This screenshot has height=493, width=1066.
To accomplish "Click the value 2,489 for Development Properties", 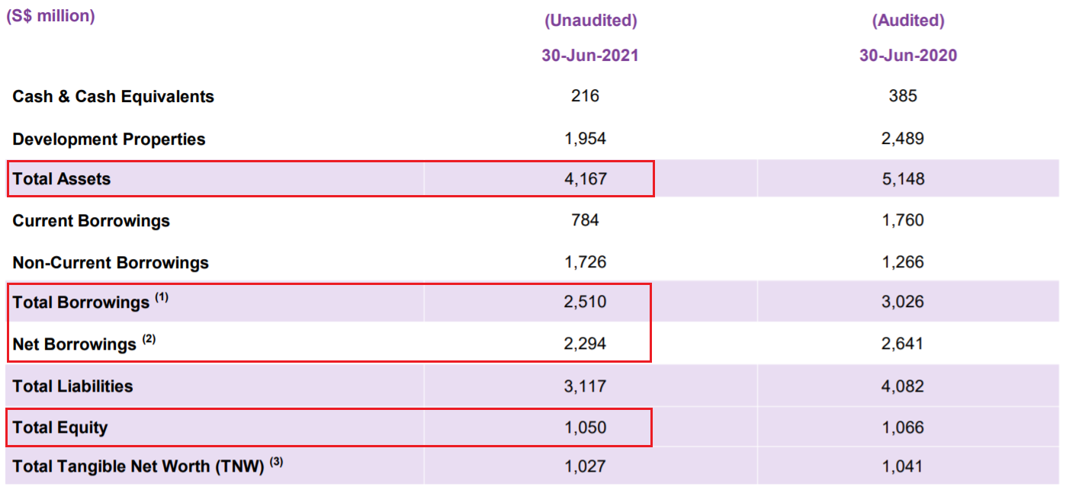I will [x=903, y=139].
